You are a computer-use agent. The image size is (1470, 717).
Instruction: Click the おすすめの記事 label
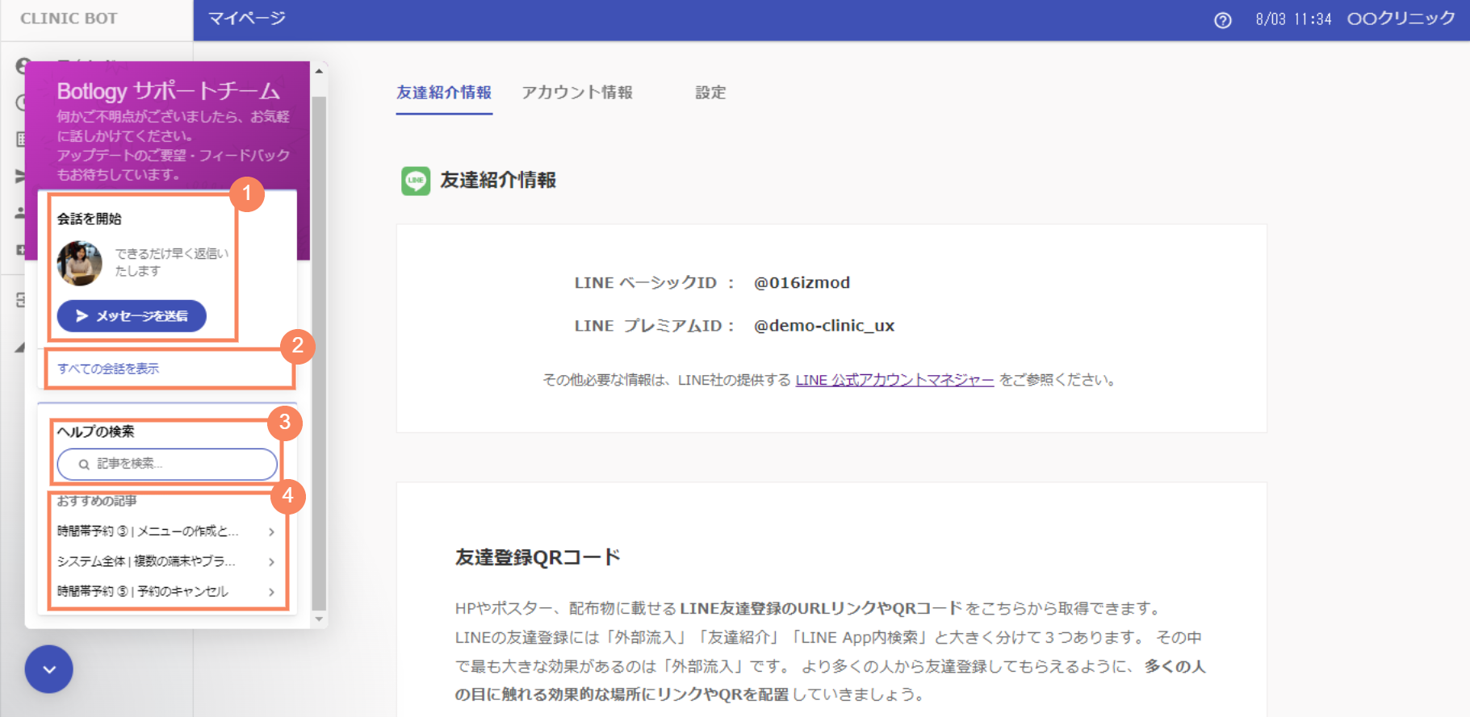pos(96,501)
